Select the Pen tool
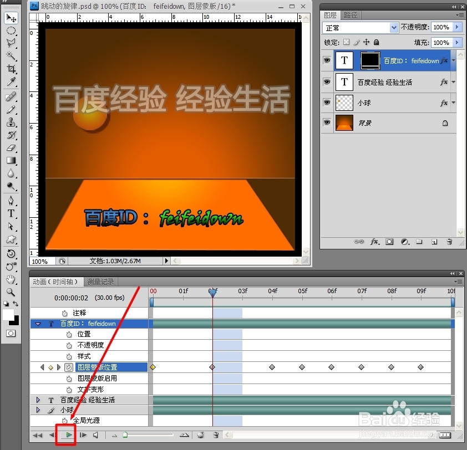Image resolution: width=467 pixels, height=450 pixels. point(11,201)
